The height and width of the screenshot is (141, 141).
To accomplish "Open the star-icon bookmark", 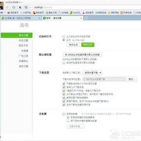I will click(x=113, y=13).
